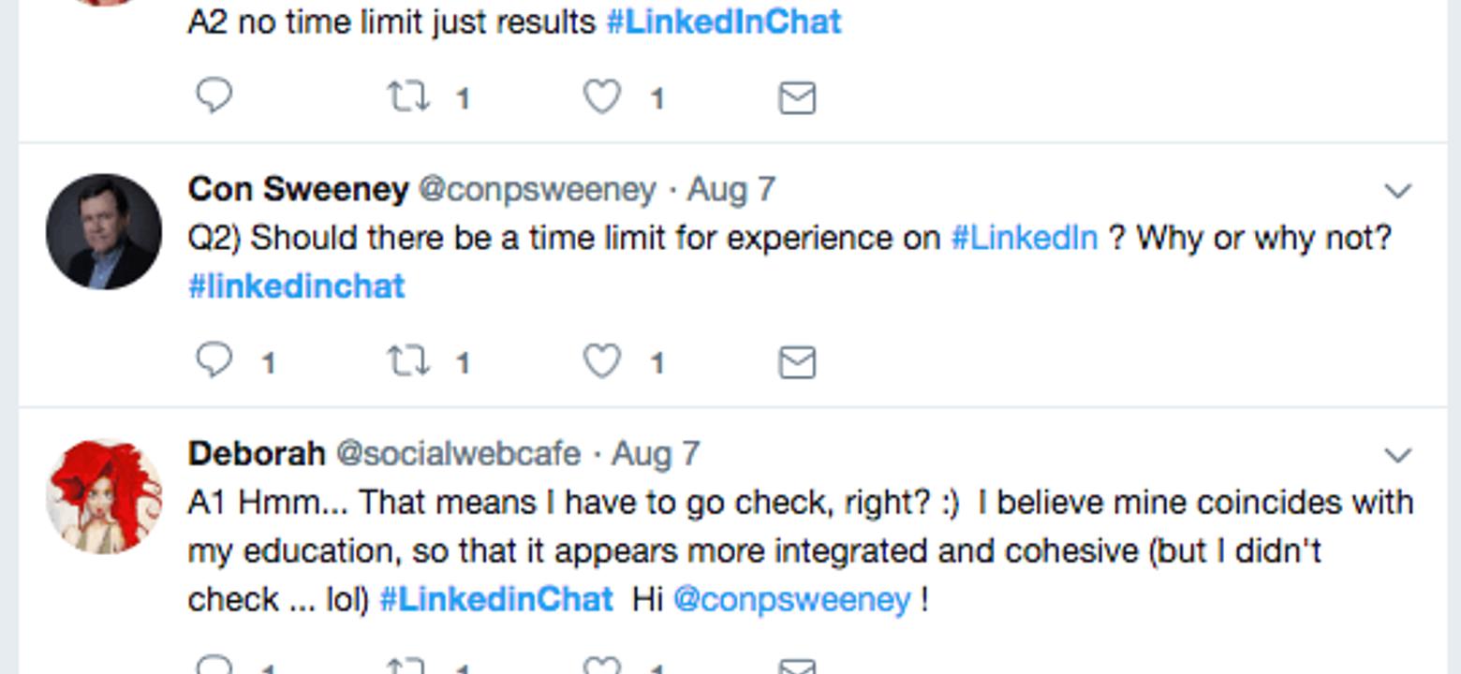
Task: Send Con Sweeney's tweet via direct message
Action: tap(797, 362)
